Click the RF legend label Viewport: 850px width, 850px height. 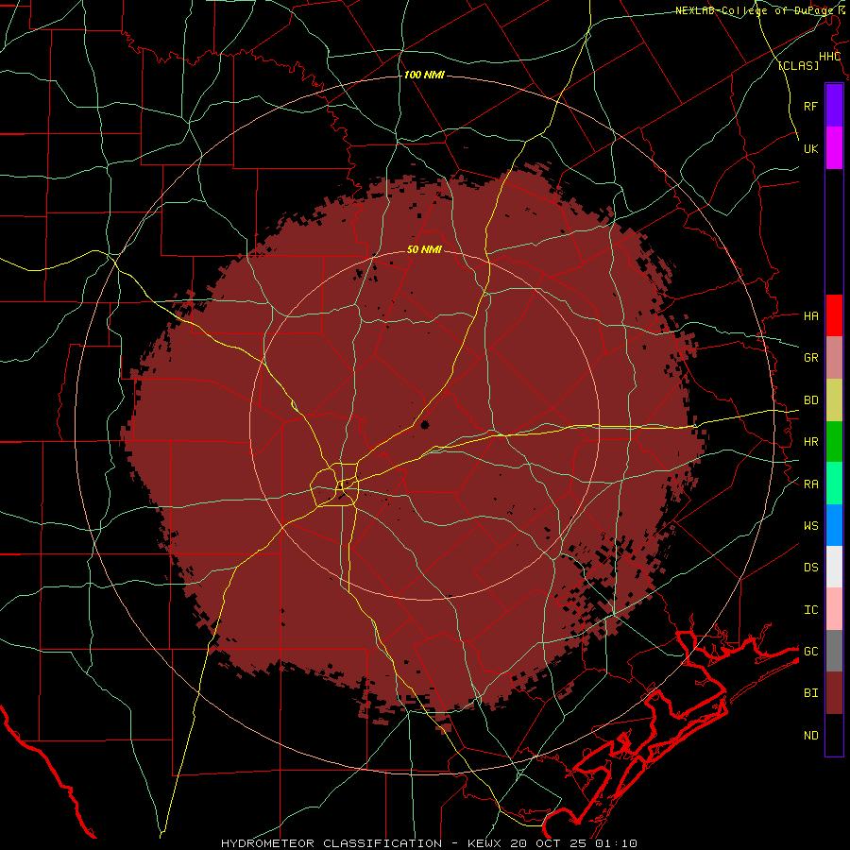coord(810,106)
